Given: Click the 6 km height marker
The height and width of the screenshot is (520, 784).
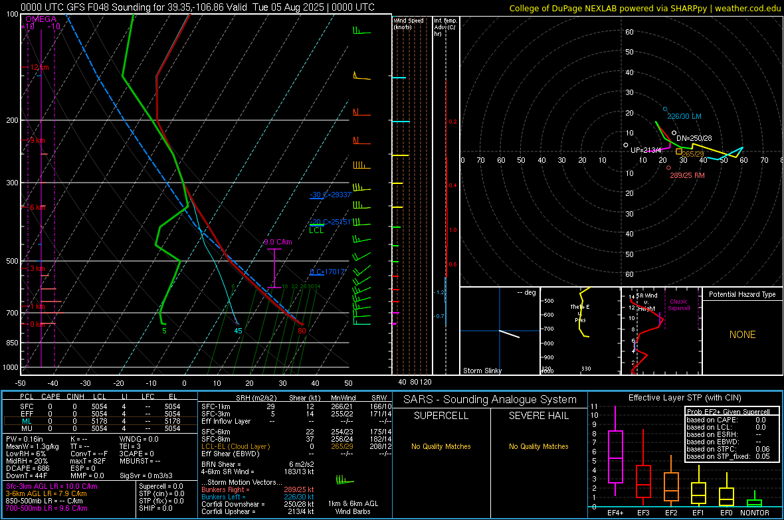Looking at the screenshot, I should [x=37, y=207].
